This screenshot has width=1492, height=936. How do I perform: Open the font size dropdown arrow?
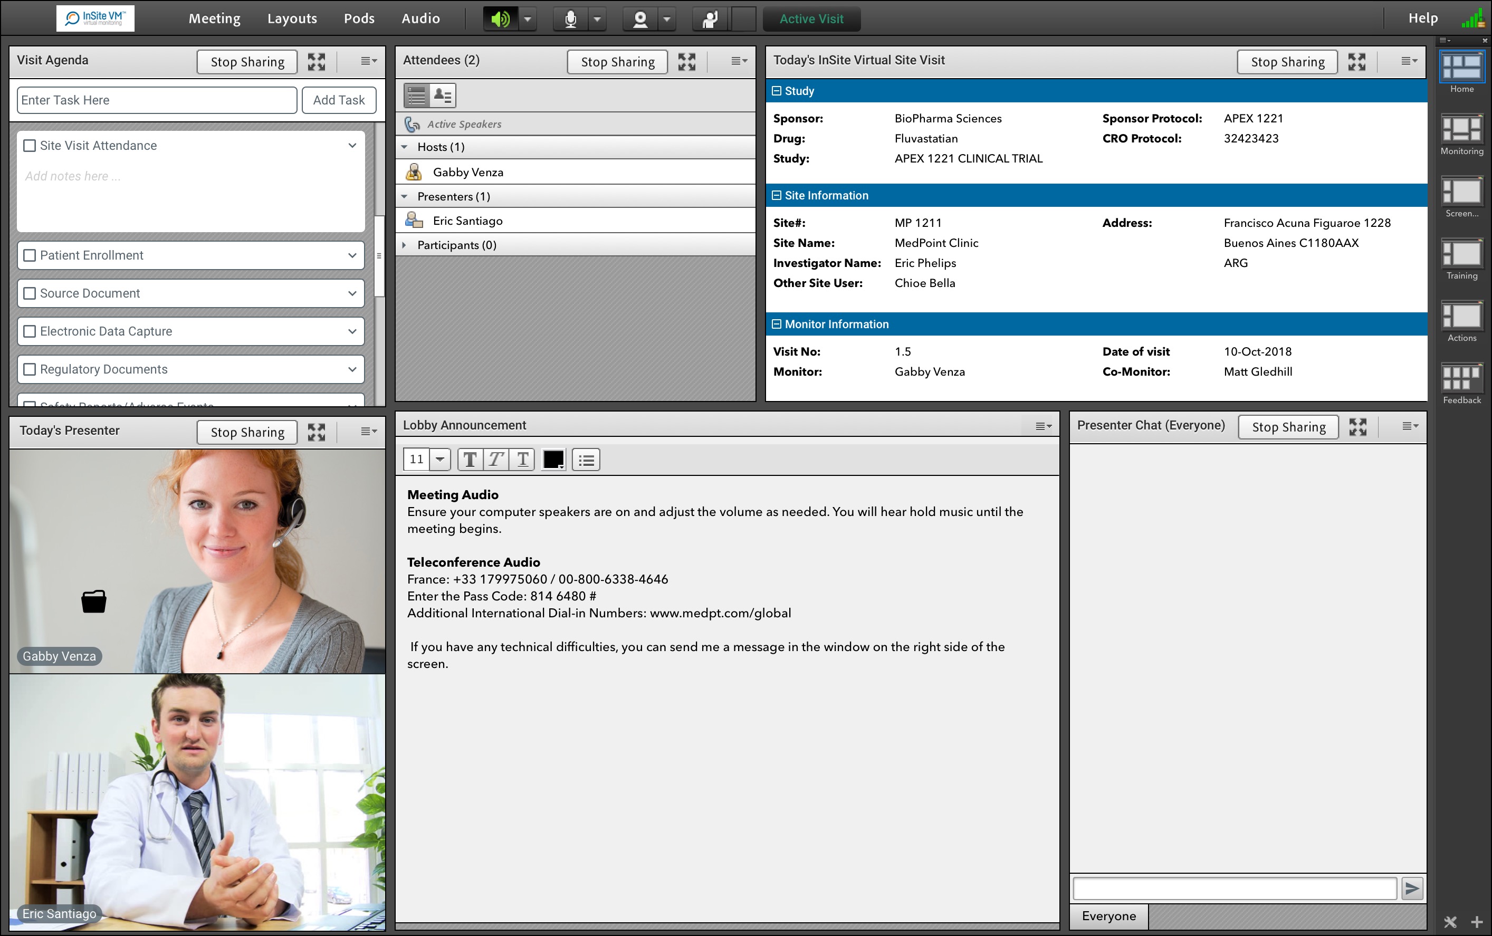tap(439, 460)
